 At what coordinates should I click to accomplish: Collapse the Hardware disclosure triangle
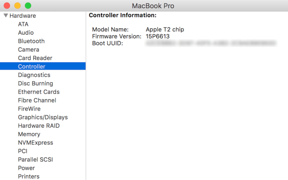tap(6, 15)
